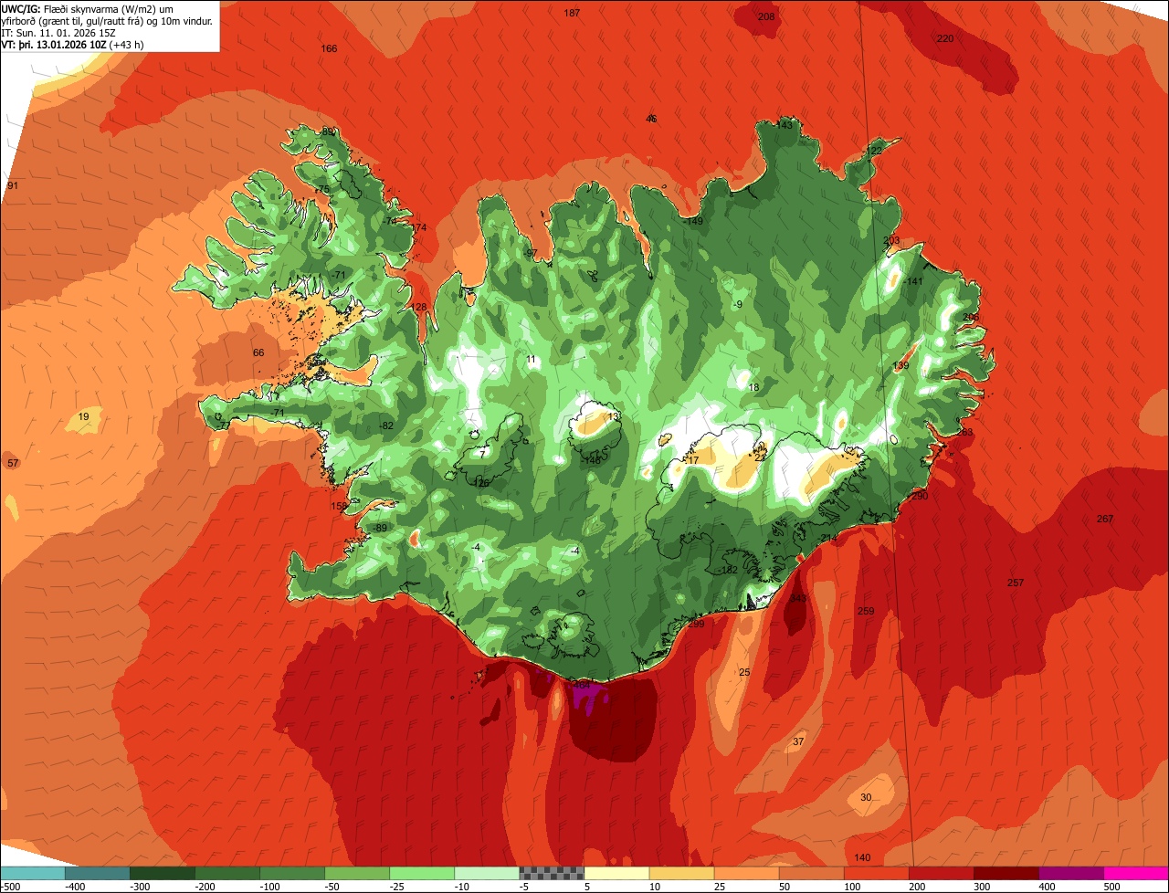
Task: Click the red legend swatch between 200 and 300
Action: [x=941, y=873]
